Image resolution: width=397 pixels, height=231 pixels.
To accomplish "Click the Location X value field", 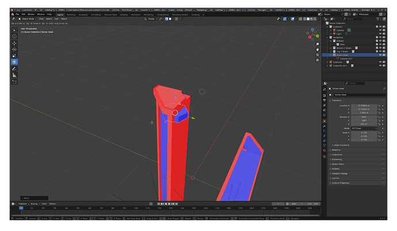I will [364, 106].
